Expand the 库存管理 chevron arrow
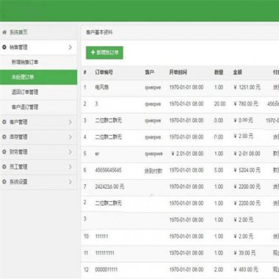The height and width of the screenshot is (279, 279). (x=70, y=137)
